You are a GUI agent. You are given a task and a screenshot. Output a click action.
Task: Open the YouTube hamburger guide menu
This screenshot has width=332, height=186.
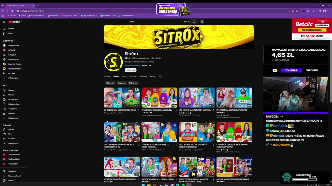[x=4, y=22]
